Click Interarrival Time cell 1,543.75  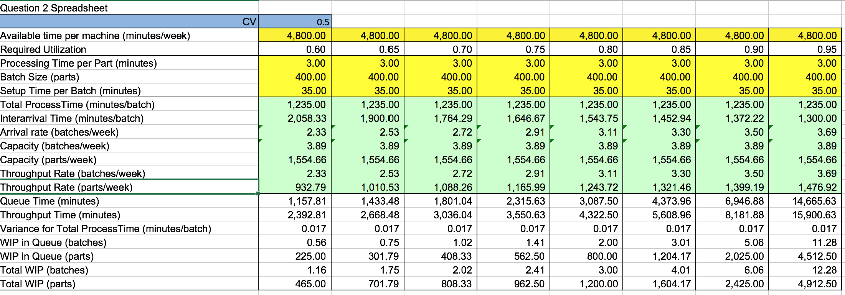586,118
